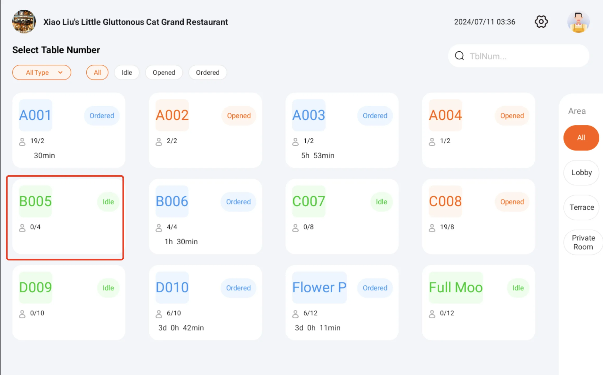This screenshot has height=375, width=603.
Task: Open table D010 card
Action: (x=206, y=303)
